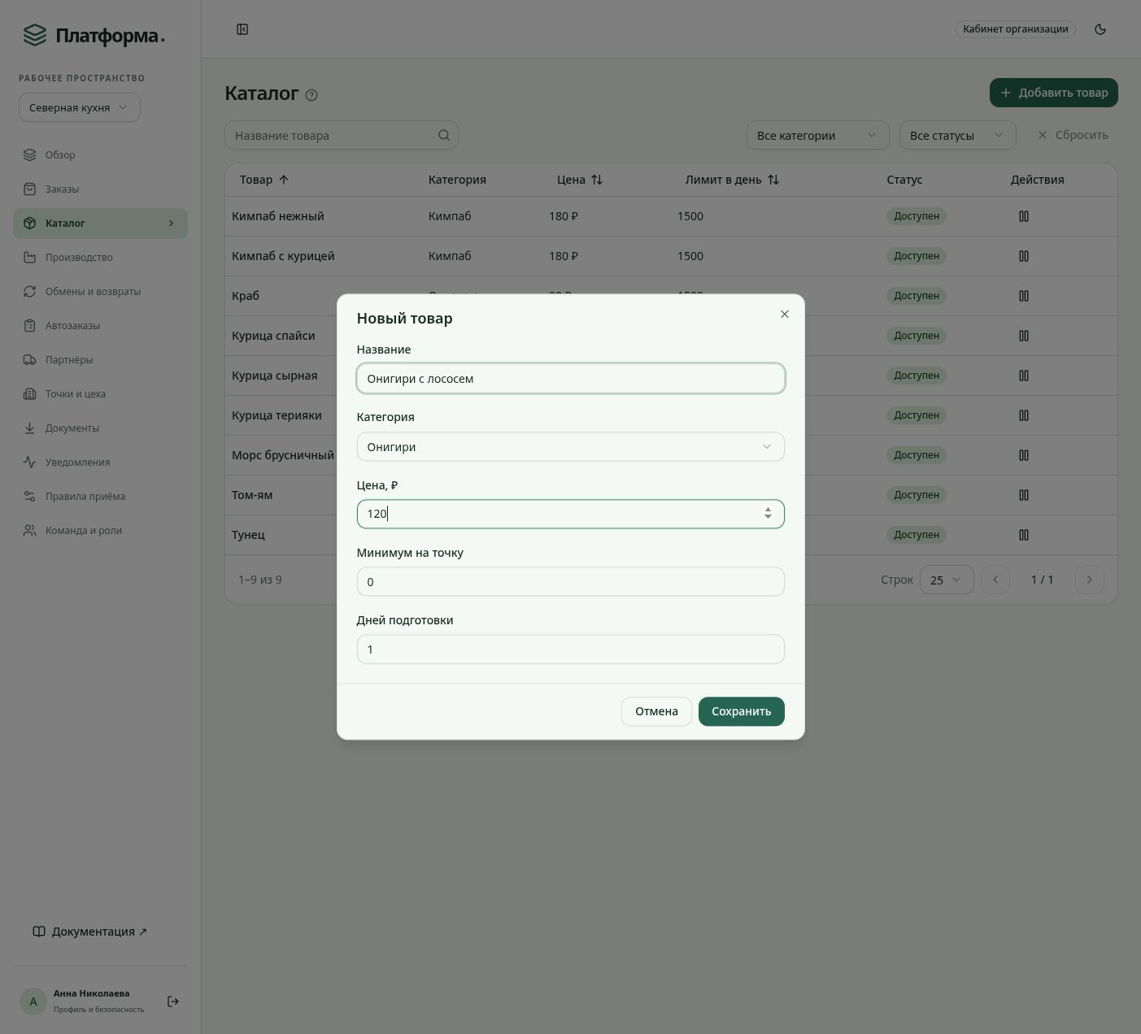Click the search magnifier icon

(x=444, y=135)
